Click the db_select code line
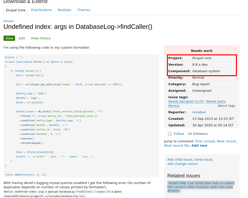The image size is (248, 198). [x=59, y=112]
